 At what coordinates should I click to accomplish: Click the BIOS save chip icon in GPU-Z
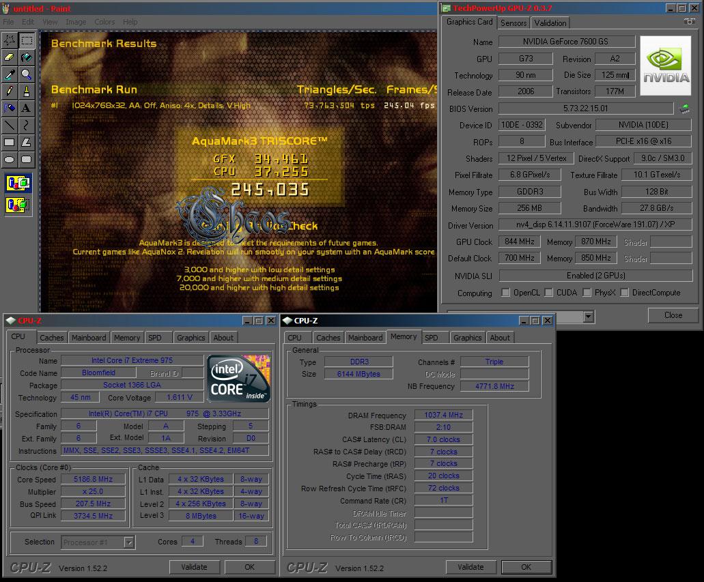click(684, 108)
